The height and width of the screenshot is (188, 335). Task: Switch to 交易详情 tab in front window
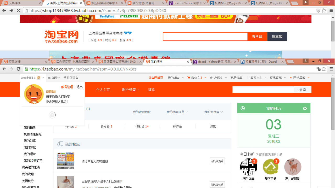[x=26, y=62]
